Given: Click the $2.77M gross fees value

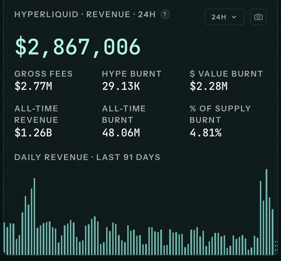Looking at the screenshot, I should pyautogui.click(x=33, y=86).
